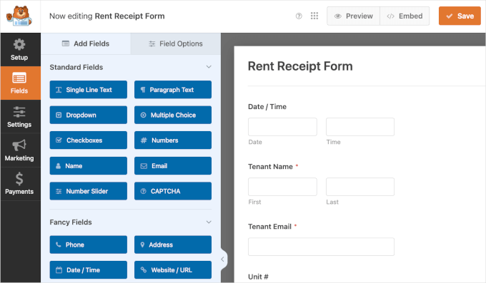This screenshot has height=283, width=486.
Task: Select the Tenant Email field label
Action: point(269,227)
